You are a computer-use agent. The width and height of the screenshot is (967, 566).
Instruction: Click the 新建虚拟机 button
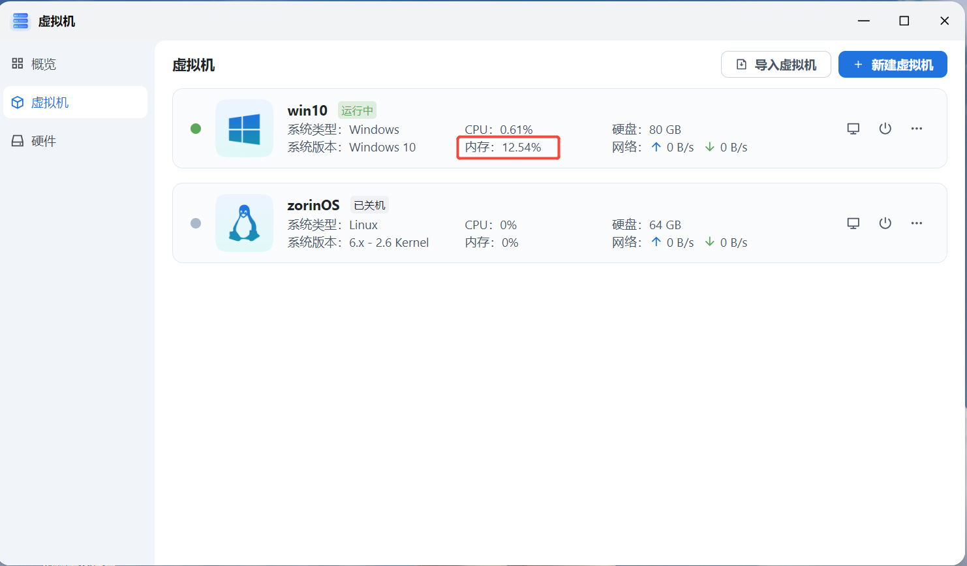coord(893,64)
